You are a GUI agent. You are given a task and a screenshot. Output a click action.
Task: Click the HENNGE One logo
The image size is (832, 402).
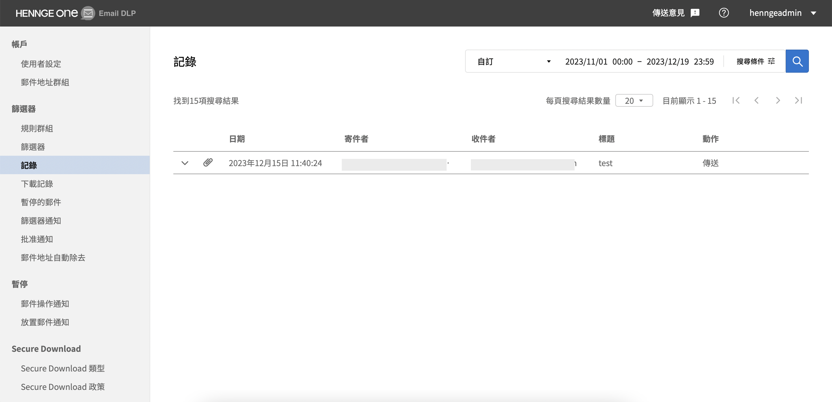coord(47,13)
